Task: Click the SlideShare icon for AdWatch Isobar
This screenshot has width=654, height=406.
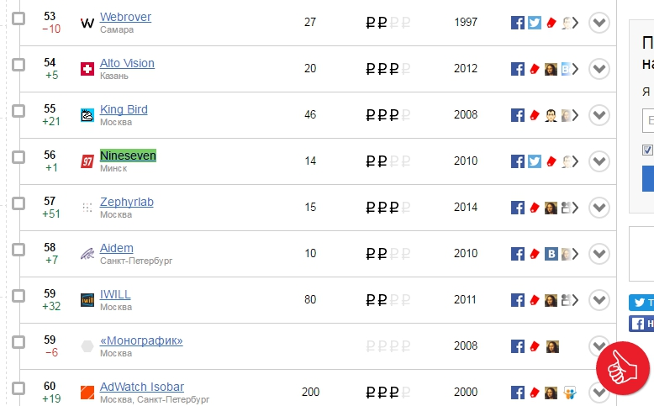Action: point(569,393)
